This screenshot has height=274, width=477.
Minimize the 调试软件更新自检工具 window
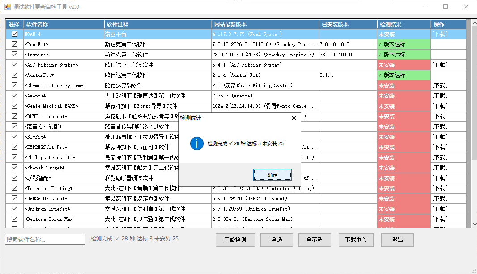tap(426, 7)
